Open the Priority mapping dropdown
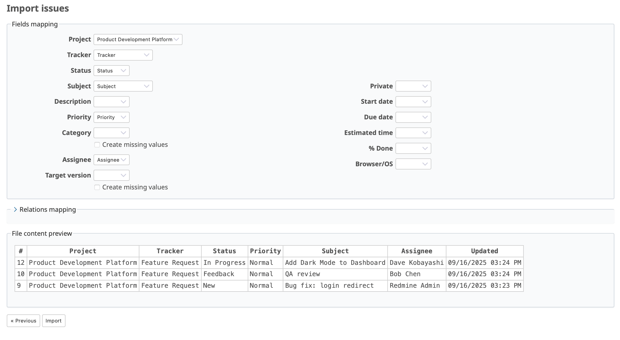The height and width of the screenshot is (340, 620). [x=111, y=117]
